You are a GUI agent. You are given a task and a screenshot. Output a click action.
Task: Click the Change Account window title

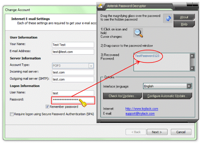[17, 10]
